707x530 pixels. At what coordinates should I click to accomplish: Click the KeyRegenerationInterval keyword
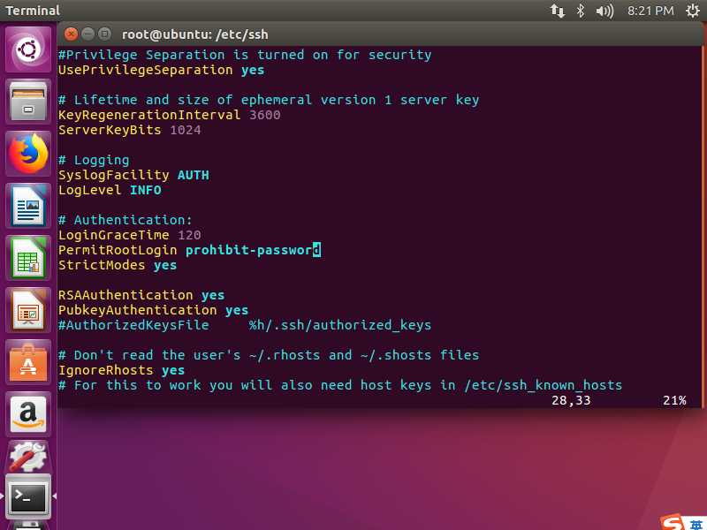coord(149,115)
